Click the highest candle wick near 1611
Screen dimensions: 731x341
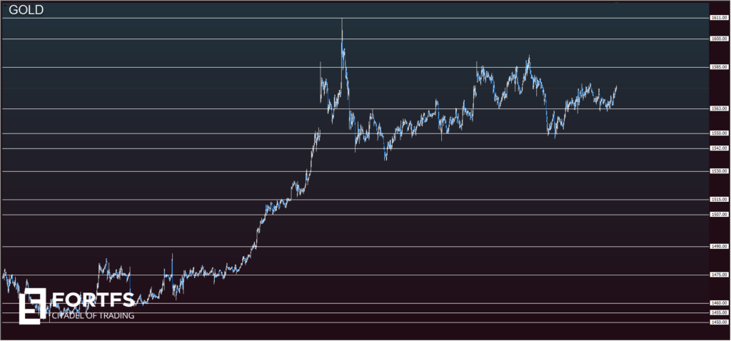pos(342,23)
